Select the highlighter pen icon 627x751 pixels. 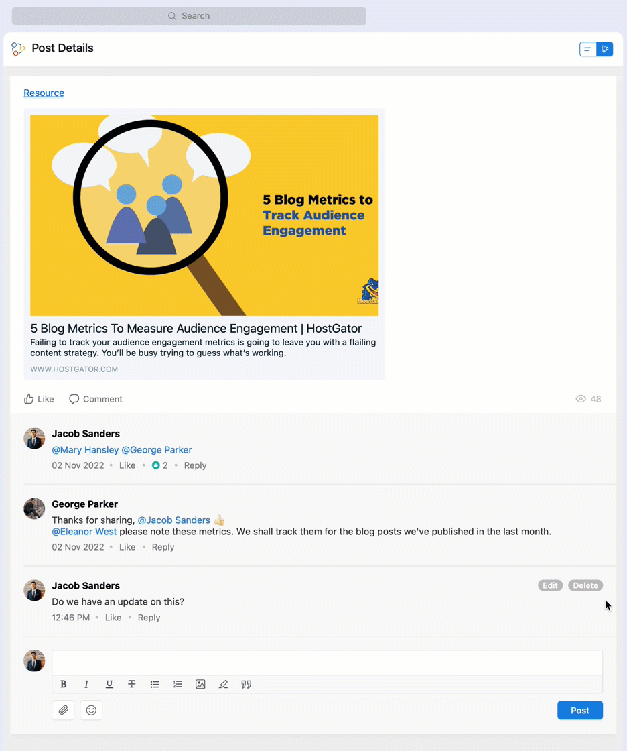(223, 684)
